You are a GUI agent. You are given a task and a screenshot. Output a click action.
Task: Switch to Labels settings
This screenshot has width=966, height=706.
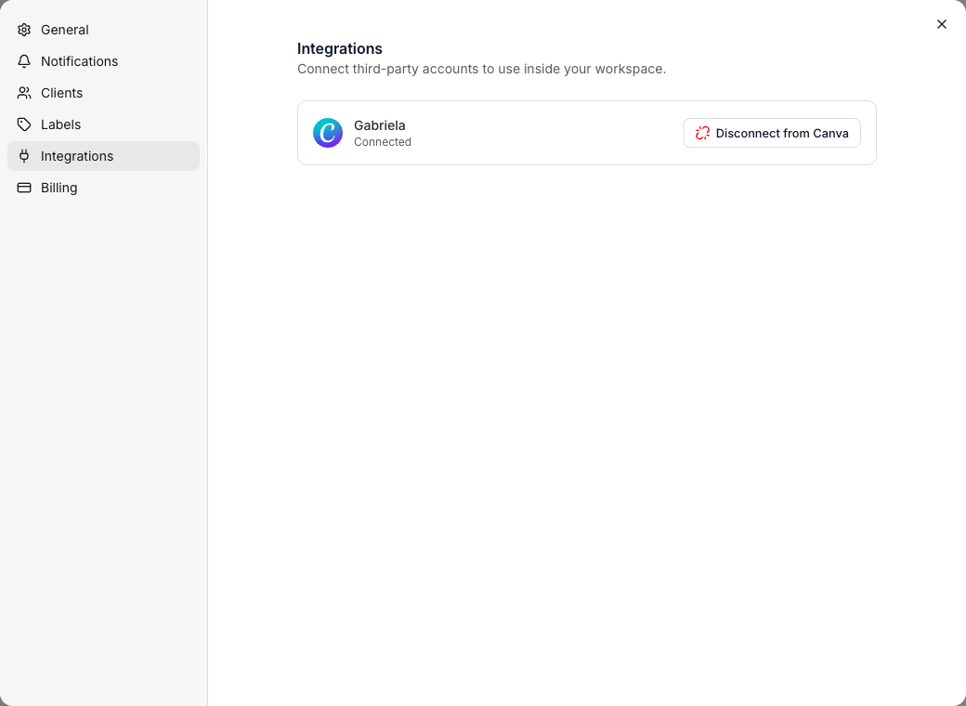(103, 124)
